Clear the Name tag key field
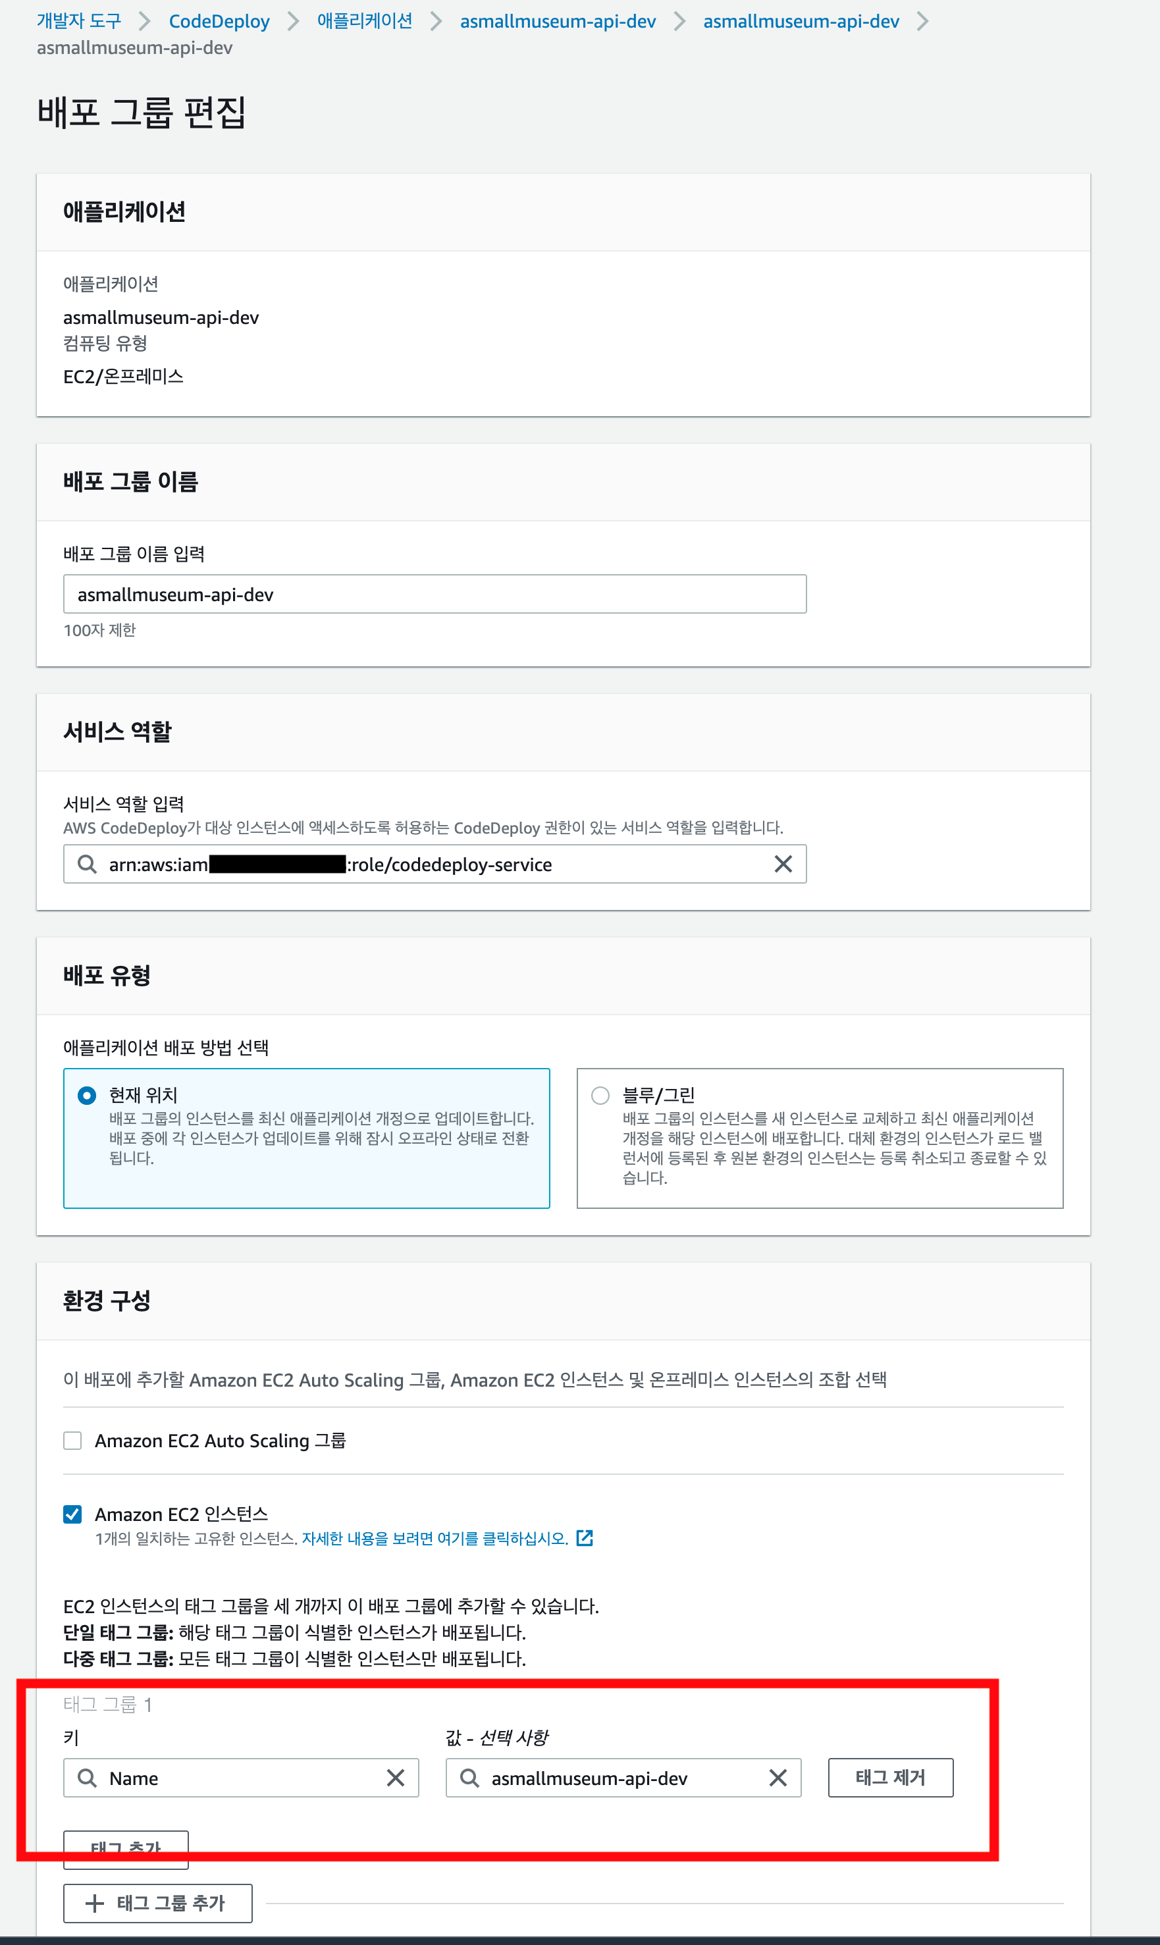The image size is (1160, 1945). pyautogui.click(x=396, y=1778)
